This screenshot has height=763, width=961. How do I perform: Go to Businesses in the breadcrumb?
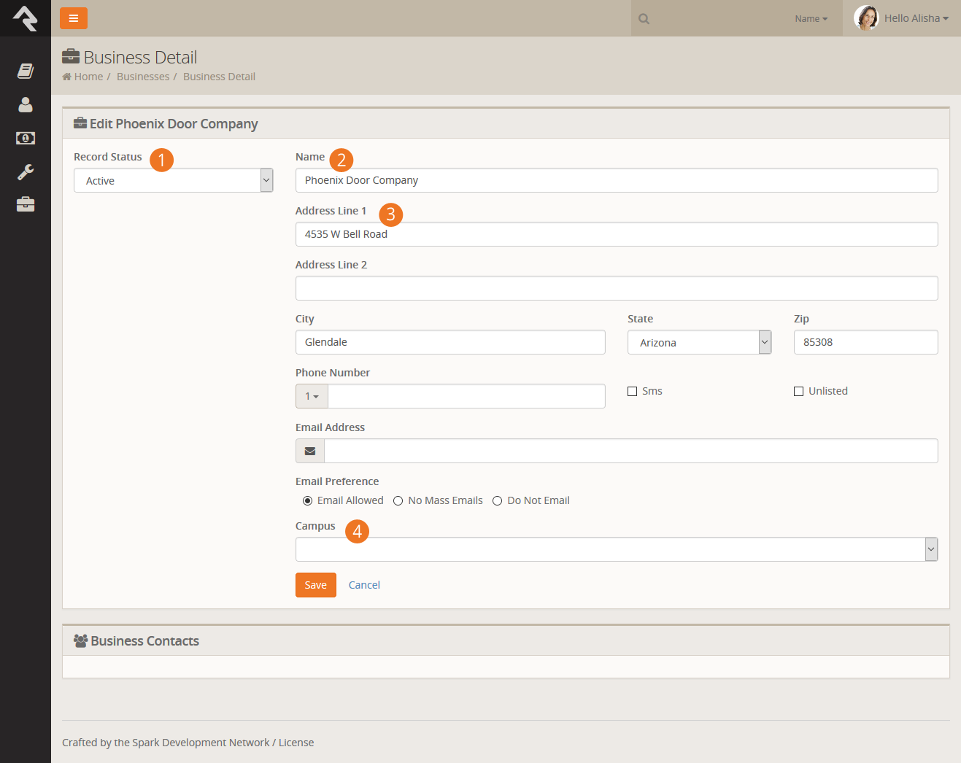(143, 77)
